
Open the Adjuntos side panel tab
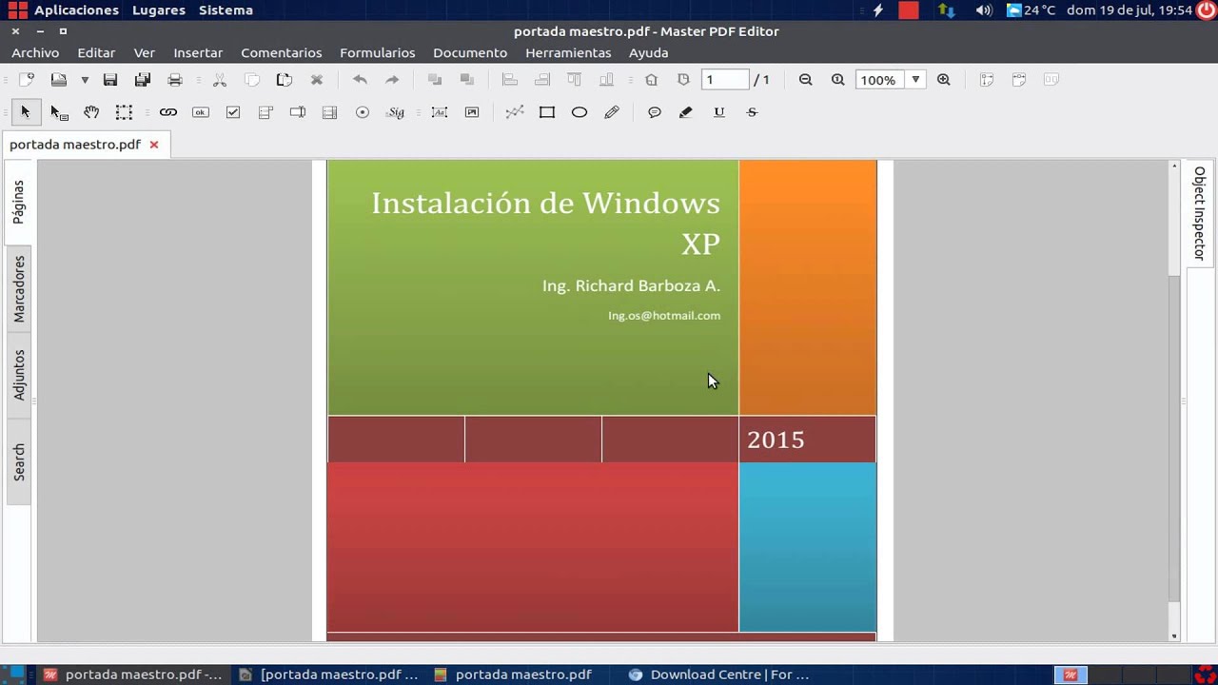point(19,374)
